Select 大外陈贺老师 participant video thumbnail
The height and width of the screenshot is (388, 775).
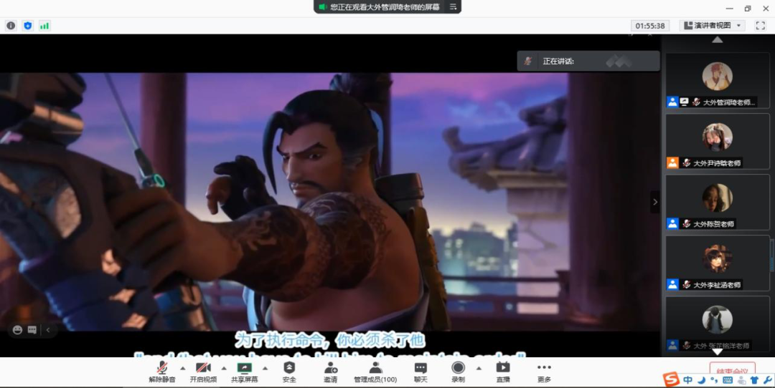click(717, 202)
